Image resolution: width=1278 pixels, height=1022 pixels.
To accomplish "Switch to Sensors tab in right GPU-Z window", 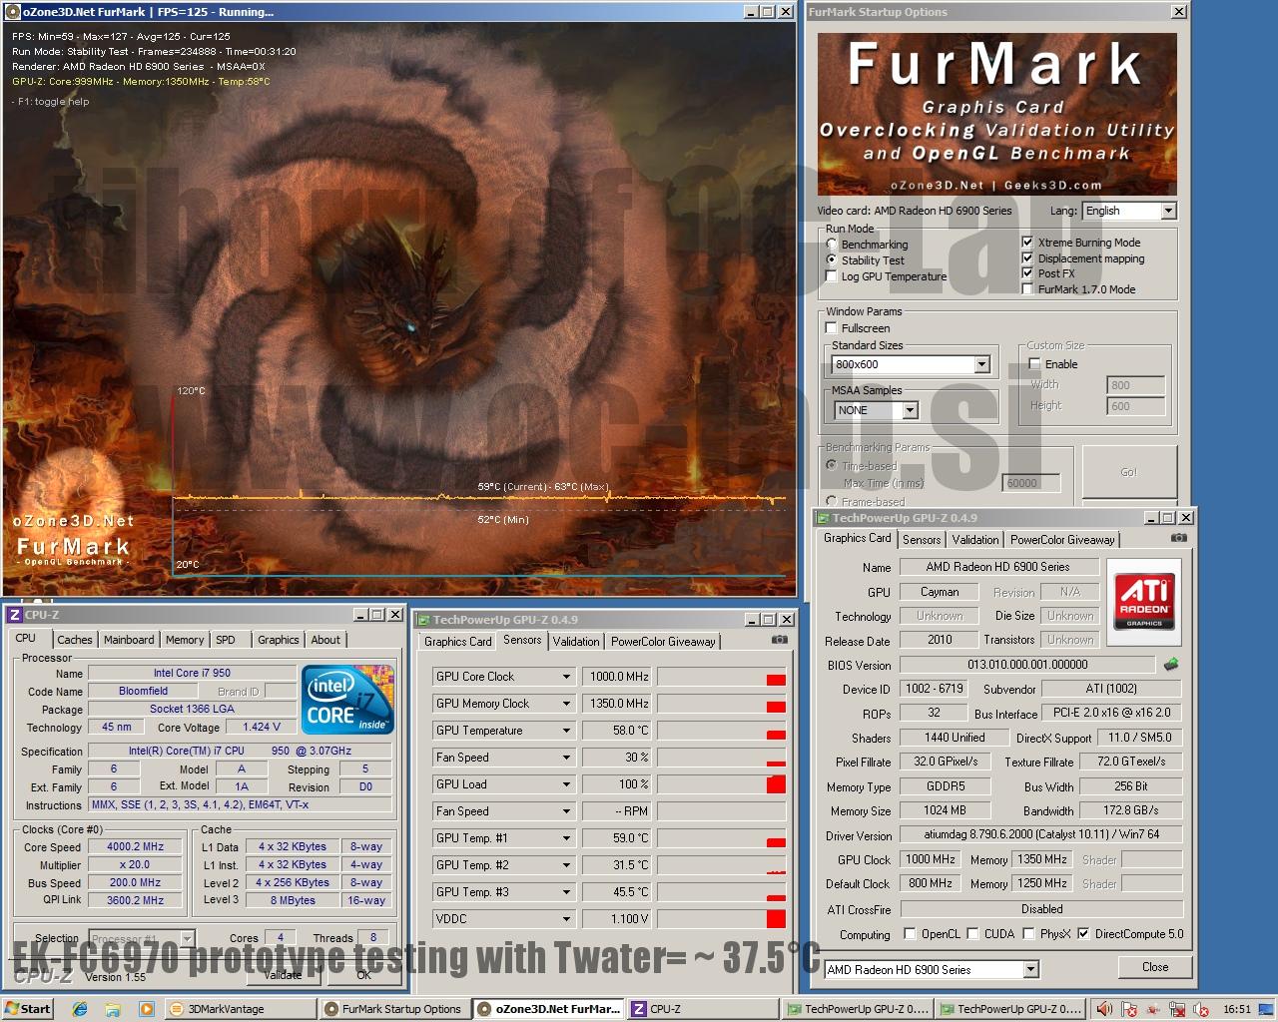I will click(922, 539).
